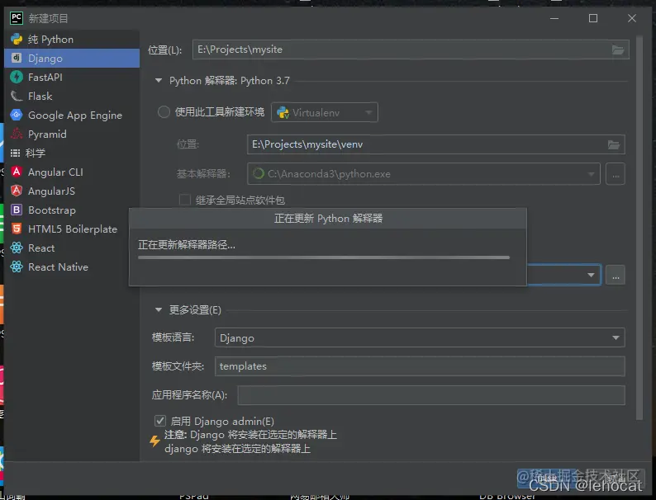Select FastAPI project type label

(45, 78)
